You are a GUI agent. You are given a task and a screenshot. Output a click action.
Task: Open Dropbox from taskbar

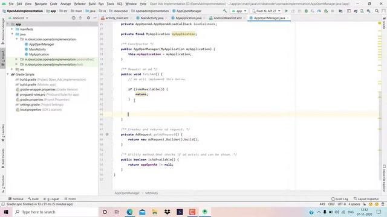pos(167,212)
